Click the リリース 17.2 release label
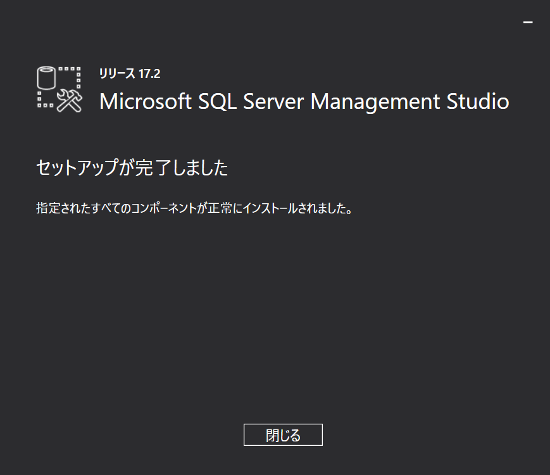This screenshot has width=550, height=475. (130, 73)
